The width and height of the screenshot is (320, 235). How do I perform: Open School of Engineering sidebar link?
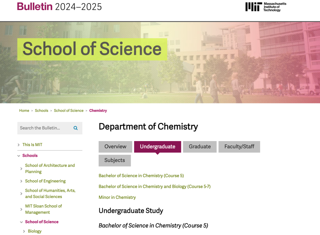tap(45, 181)
